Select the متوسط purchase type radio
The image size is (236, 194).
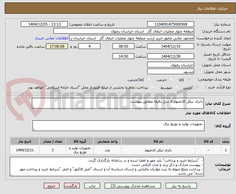pyautogui.click(x=177, y=87)
